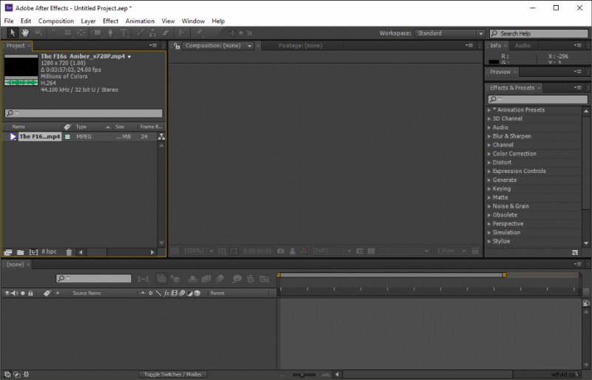The width and height of the screenshot is (592, 380).
Task: Select the Clone Stamp tool
Action: (152, 33)
